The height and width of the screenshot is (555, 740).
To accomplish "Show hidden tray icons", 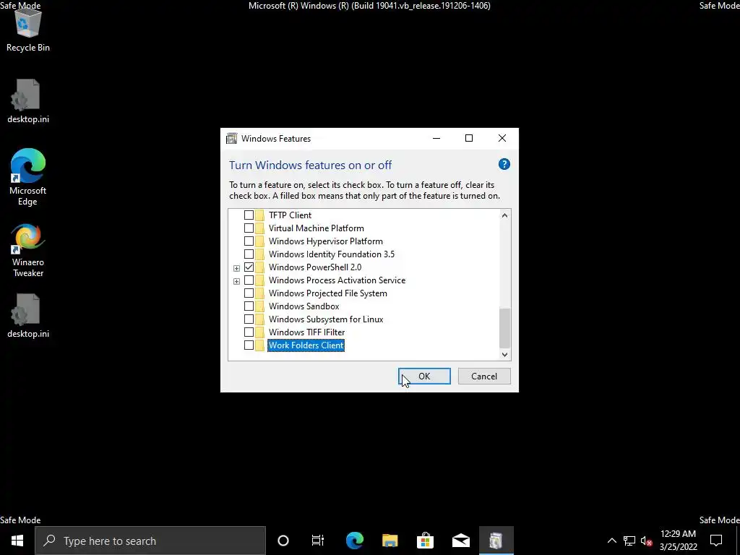I will (x=611, y=541).
